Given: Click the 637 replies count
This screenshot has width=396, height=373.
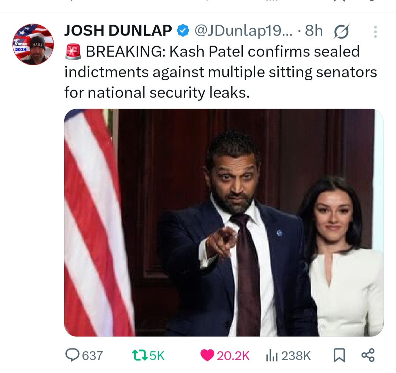Looking at the screenshot, I should 92,355.
